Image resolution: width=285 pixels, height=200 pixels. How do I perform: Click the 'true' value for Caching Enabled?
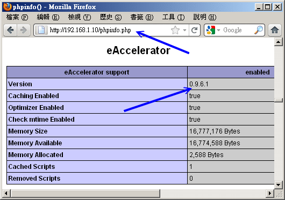click(195, 96)
